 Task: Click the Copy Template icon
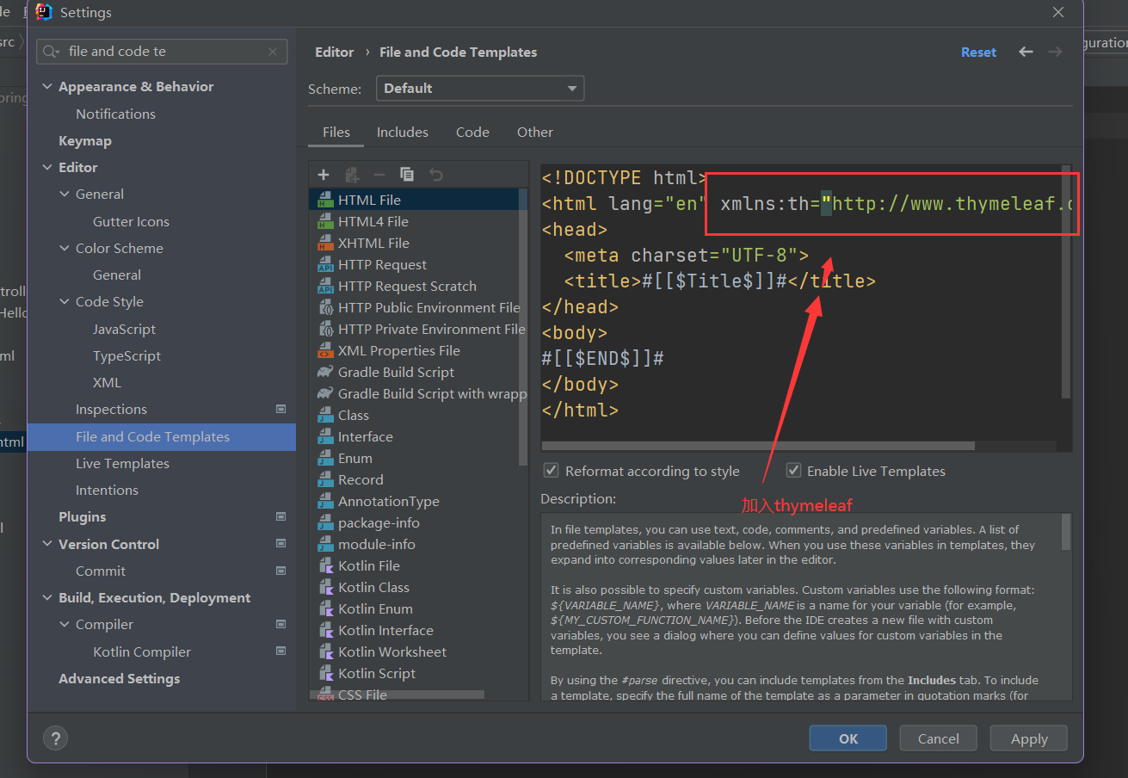[x=407, y=175]
